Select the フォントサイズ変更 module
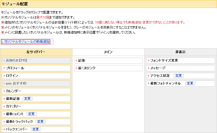Image resolution: width=217 pixels, height=133 pixels. click(181, 61)
